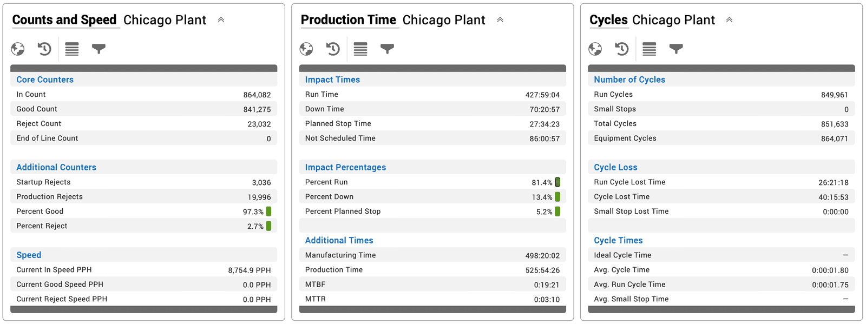Click the In Count value 864,082
Viewport: 866px width, 324px height.
pyautogui.click(x=257, y=95)
